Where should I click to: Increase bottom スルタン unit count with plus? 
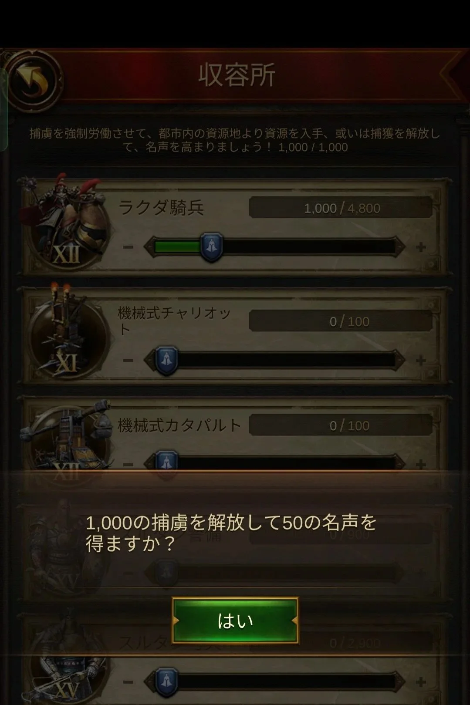click(x=420, y=681)
